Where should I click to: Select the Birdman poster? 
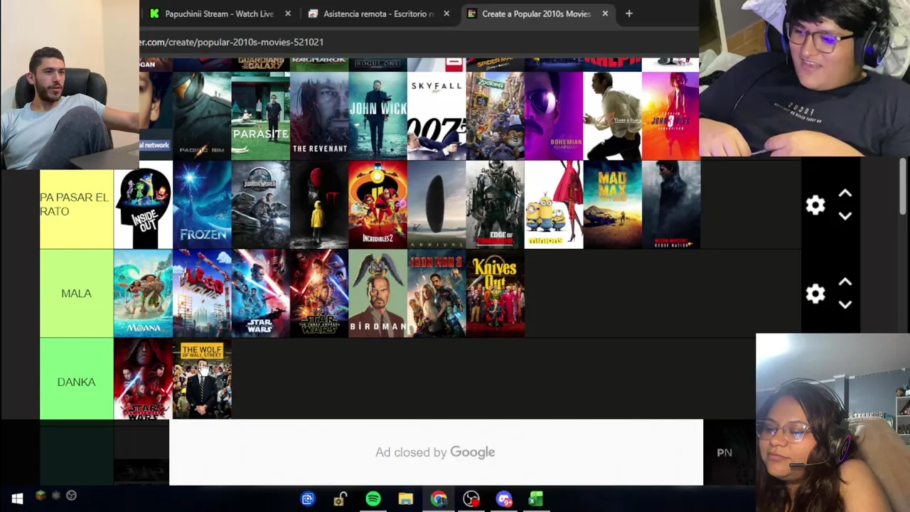(x=378, y=293)
